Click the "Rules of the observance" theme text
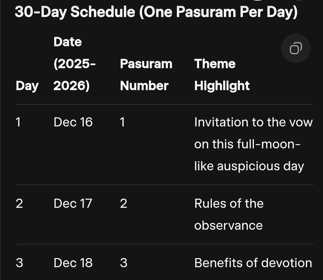The image size is (323, 280). [x=229, y=214]
